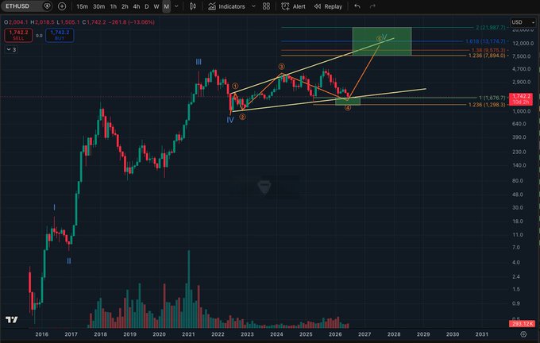This screenshot has width=540, height=343.
Task: Click the blue wave III label
Action: click(x=199, y=62)
